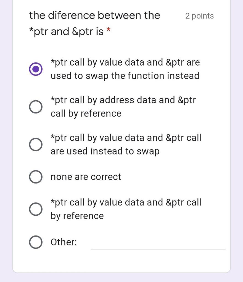
Task: Click the second option's answer text
Action: click(x=123, y=107)
